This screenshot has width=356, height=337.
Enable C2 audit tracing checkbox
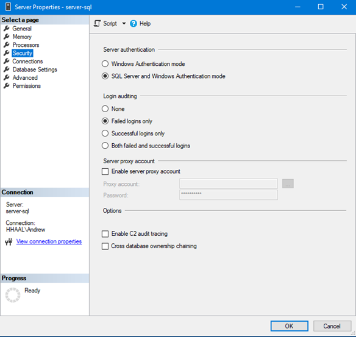tap(105, 234)
